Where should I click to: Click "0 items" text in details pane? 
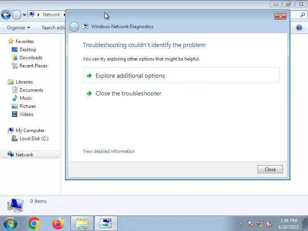click(x=38, y=201)
